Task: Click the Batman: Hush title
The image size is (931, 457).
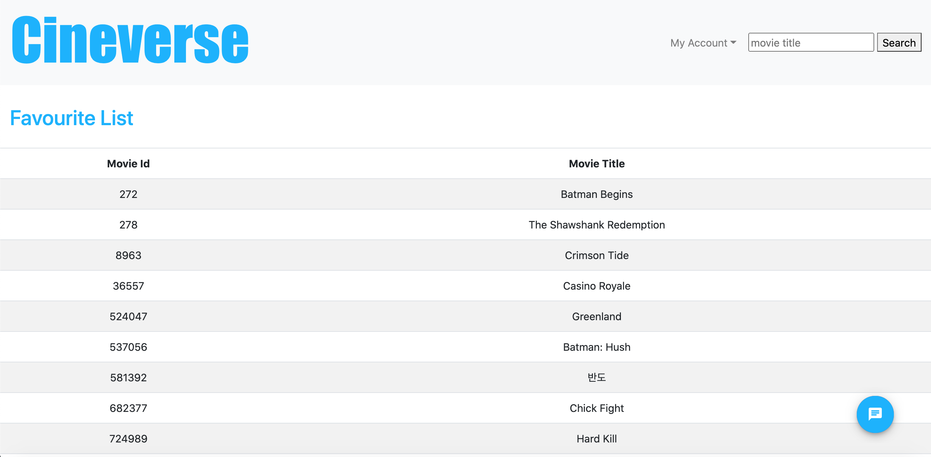Action: [x=596, y=347]
